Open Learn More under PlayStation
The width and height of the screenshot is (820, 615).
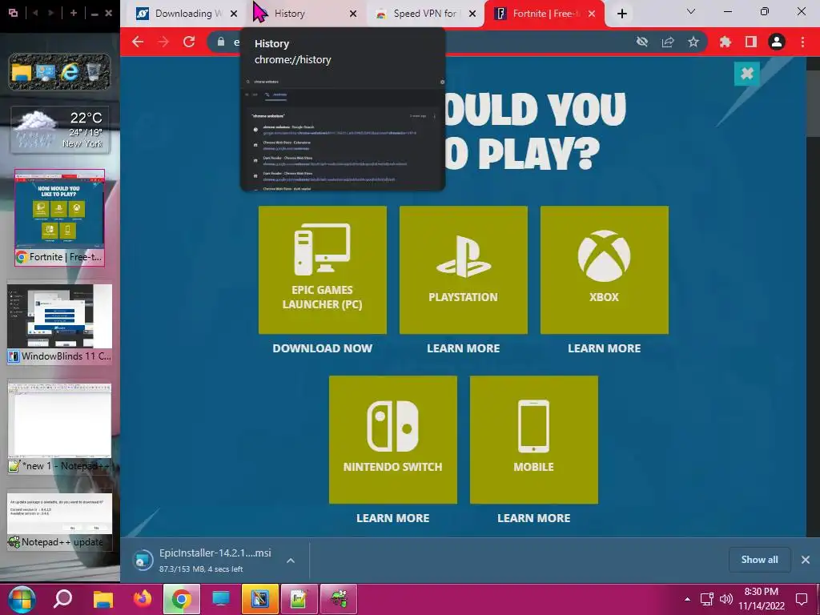464,348
